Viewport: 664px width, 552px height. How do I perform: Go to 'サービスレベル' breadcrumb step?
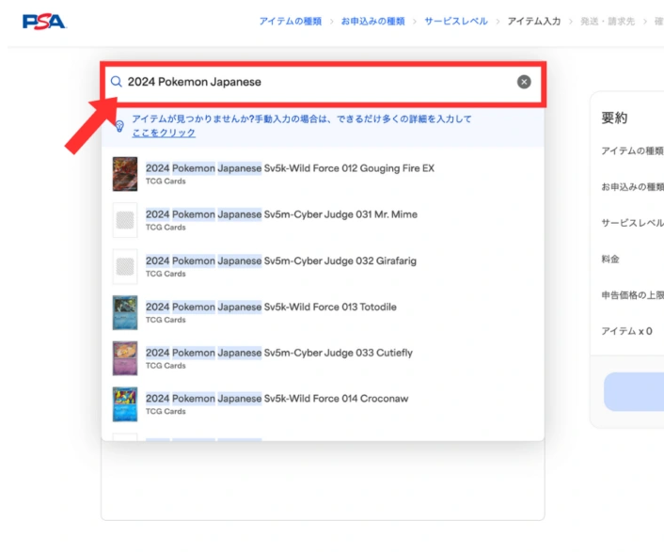pyautogui.click(x=456, y=22)
